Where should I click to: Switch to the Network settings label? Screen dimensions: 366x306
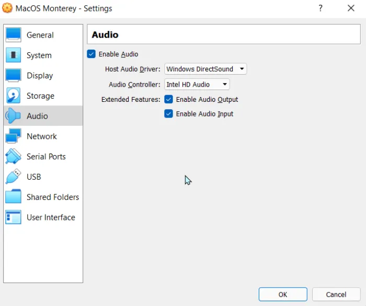click(x=42, y=136)
